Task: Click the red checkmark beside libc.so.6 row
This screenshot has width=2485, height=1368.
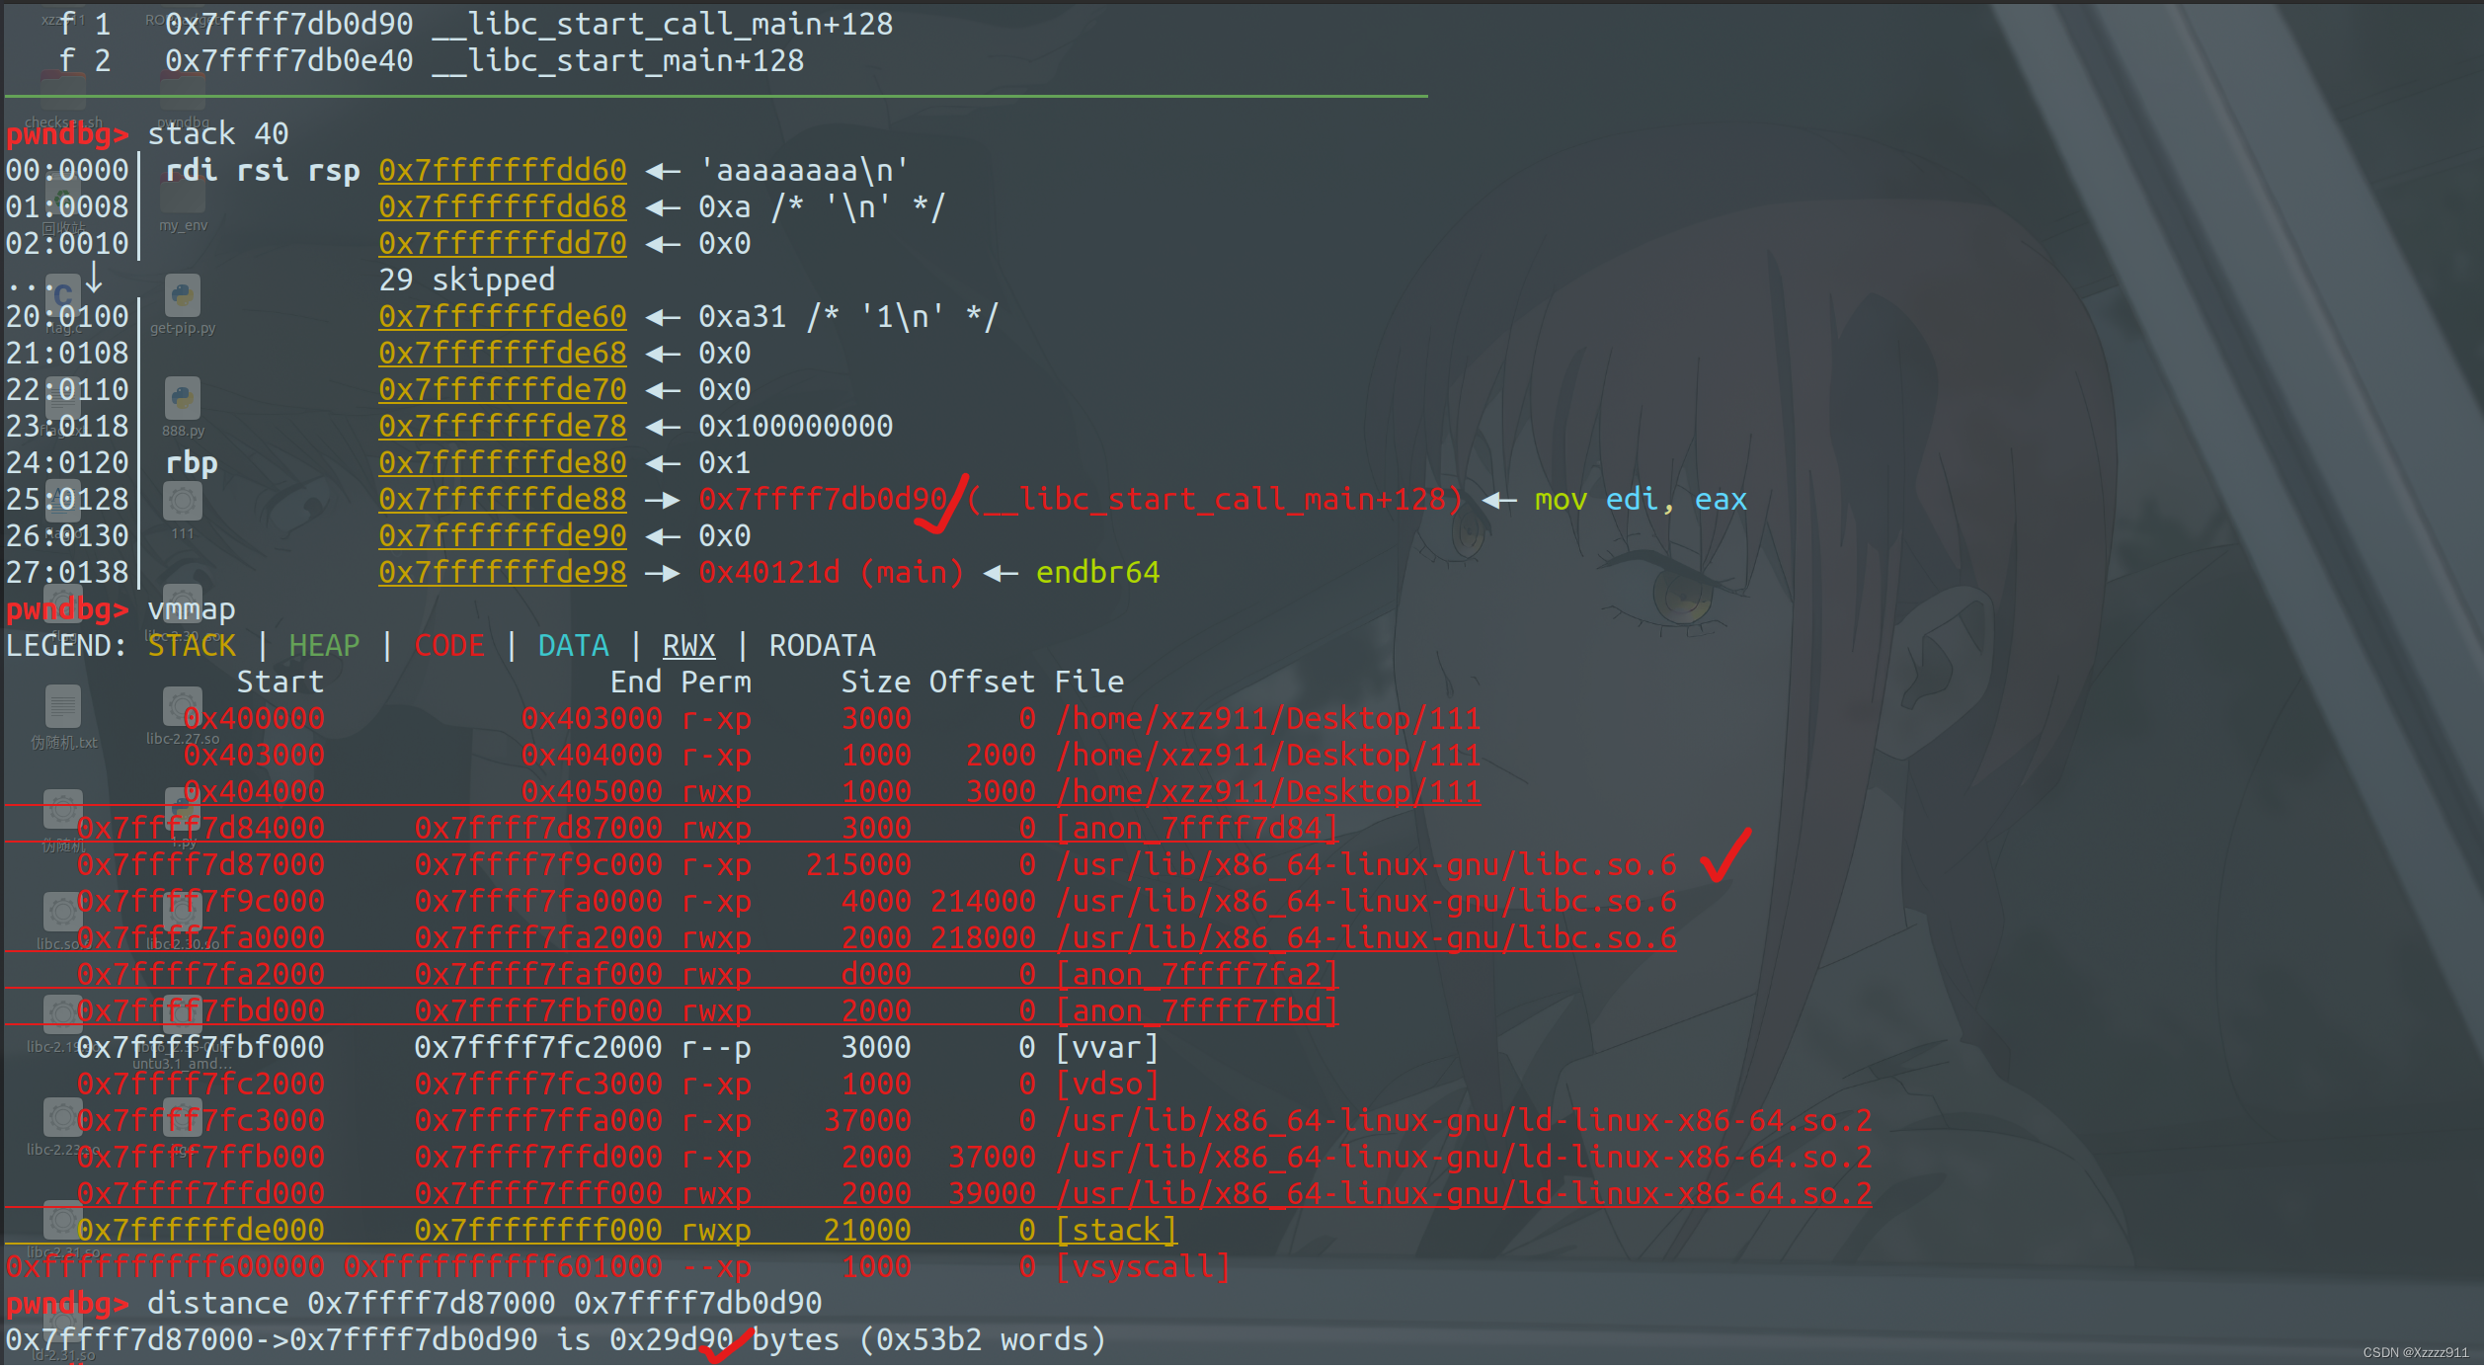Action: 1726,855
